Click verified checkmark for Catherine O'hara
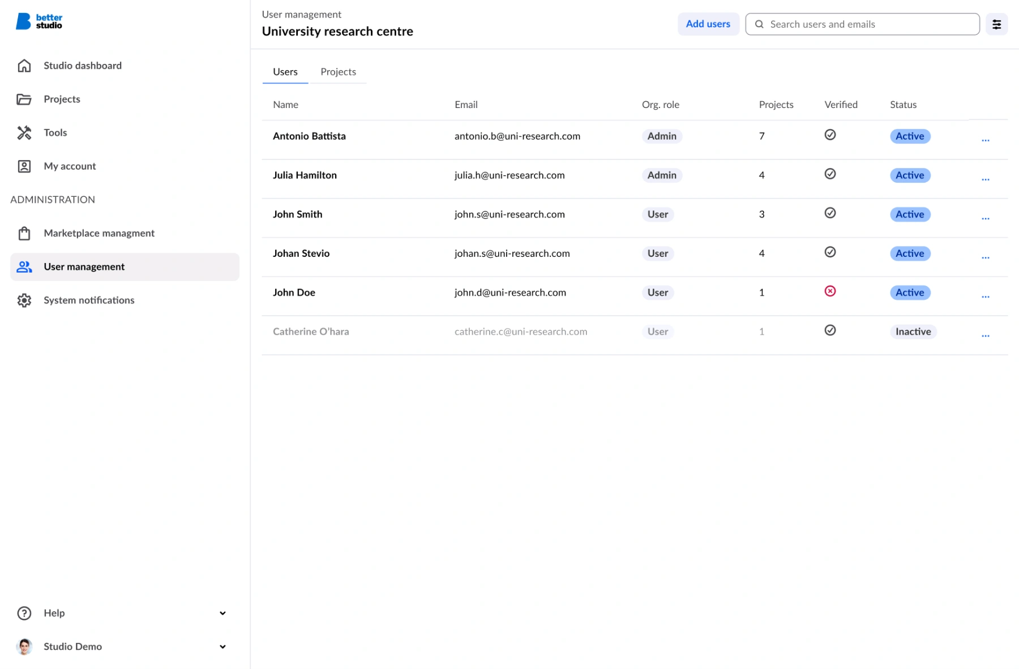The width and height of the screenshot is (1019, 669). point(830,330)
